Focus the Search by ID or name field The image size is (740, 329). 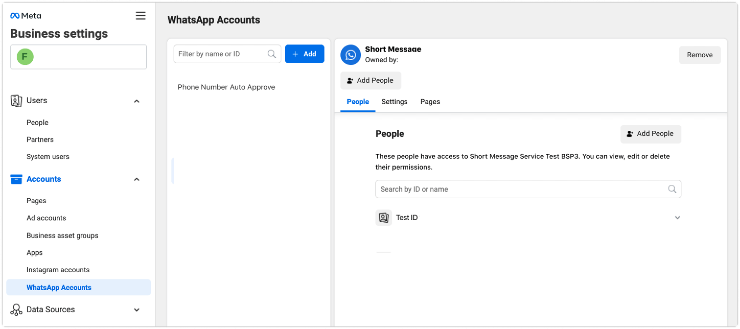528,189
